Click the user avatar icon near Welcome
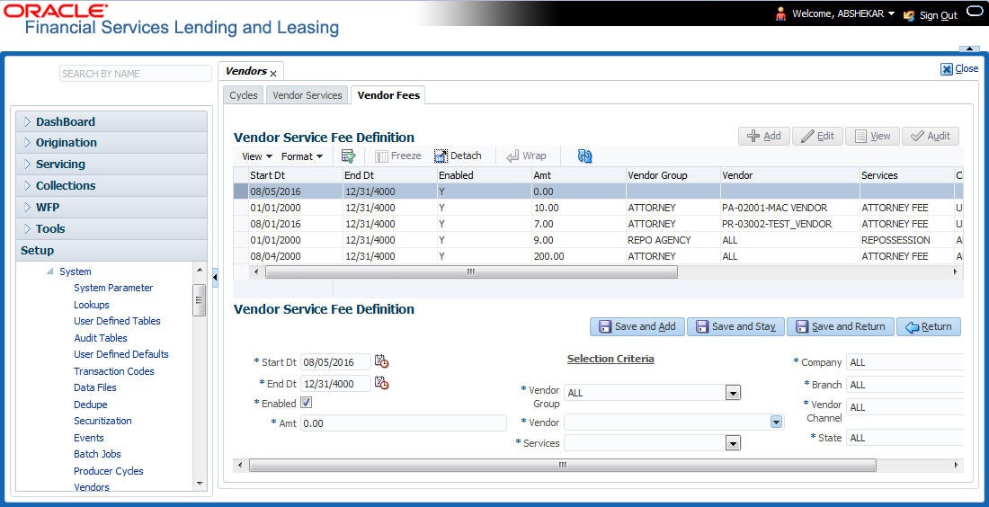This screenshot has width=989, height=507. [780, 13]
